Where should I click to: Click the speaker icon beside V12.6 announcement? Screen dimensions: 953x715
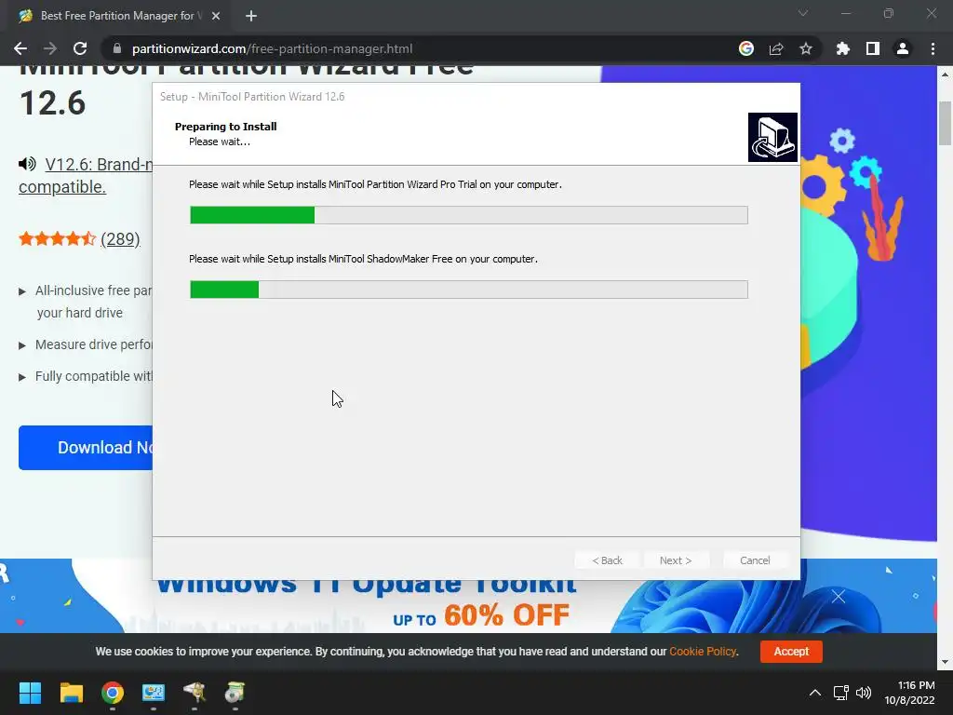tap(27, 164)
